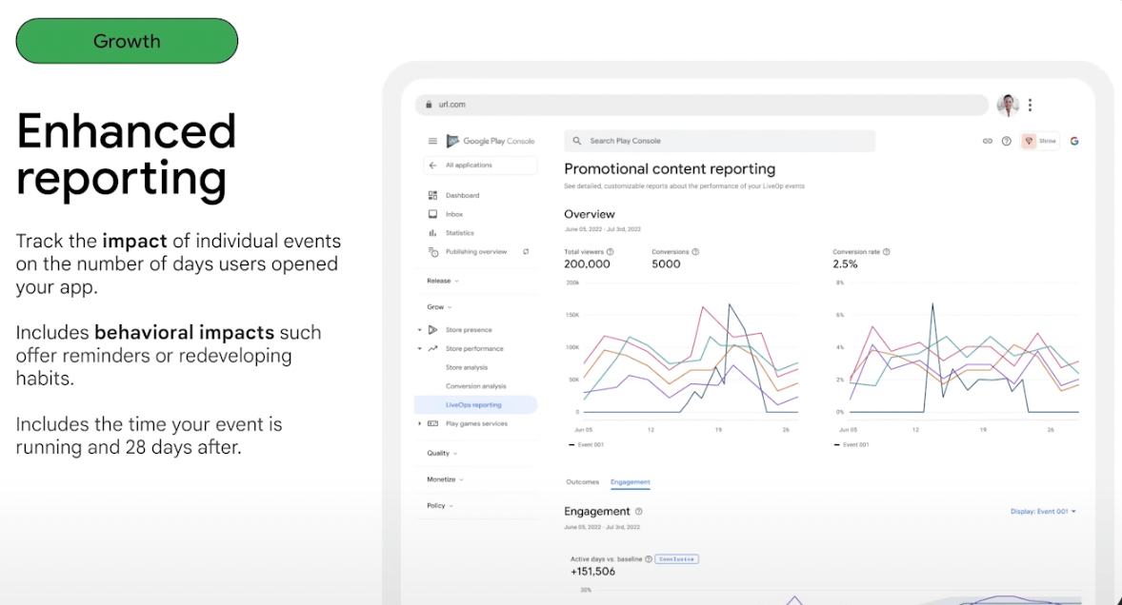Click info icon beside Active days vs. baseline
Viewport: 1122px width, 605px height.
(649, 559)
